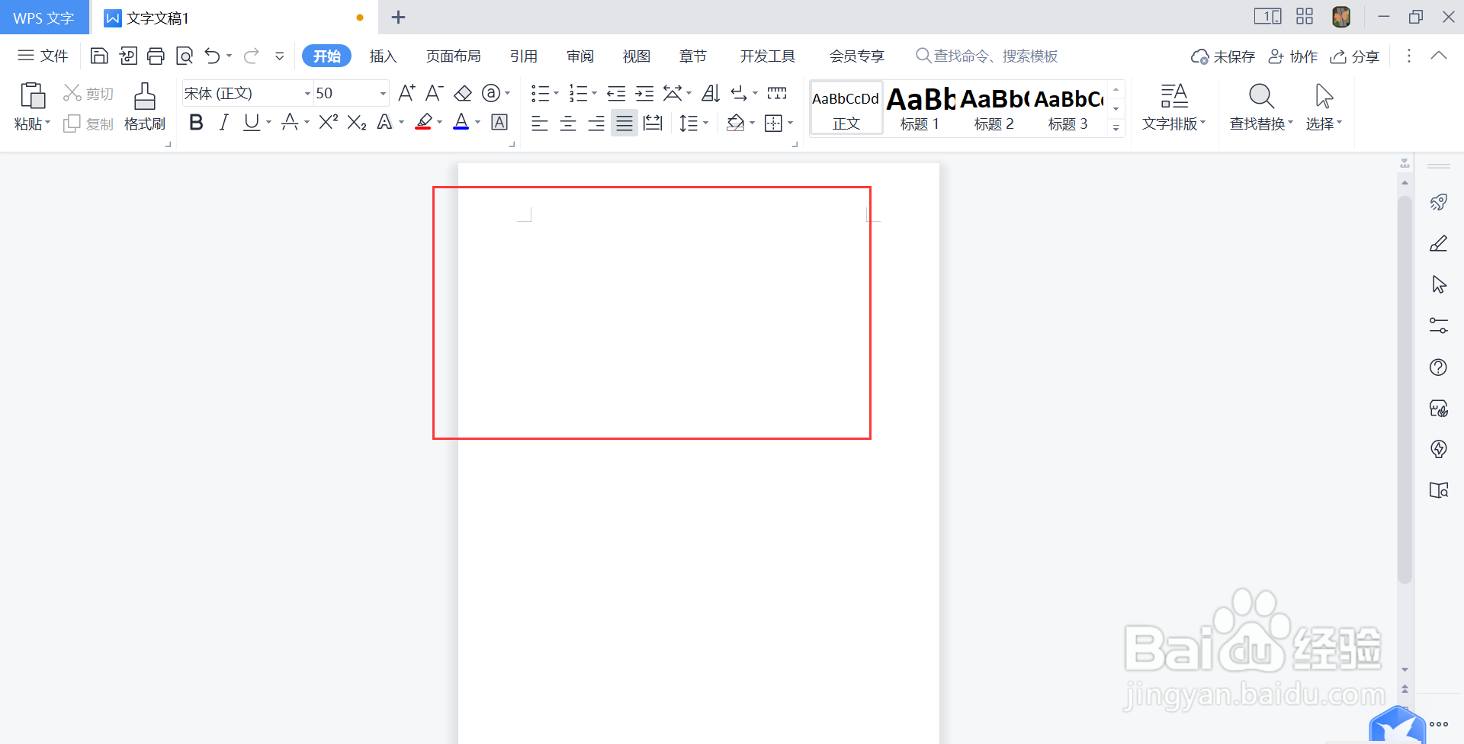1464x744 pixels.
Task: Click distributed alignment icon
Action: [653, 123]
